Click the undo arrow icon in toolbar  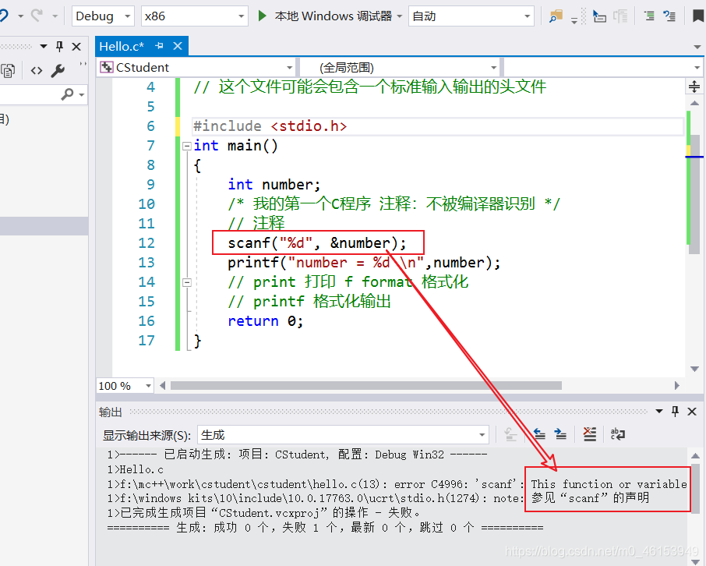click(x=4, y=16)
